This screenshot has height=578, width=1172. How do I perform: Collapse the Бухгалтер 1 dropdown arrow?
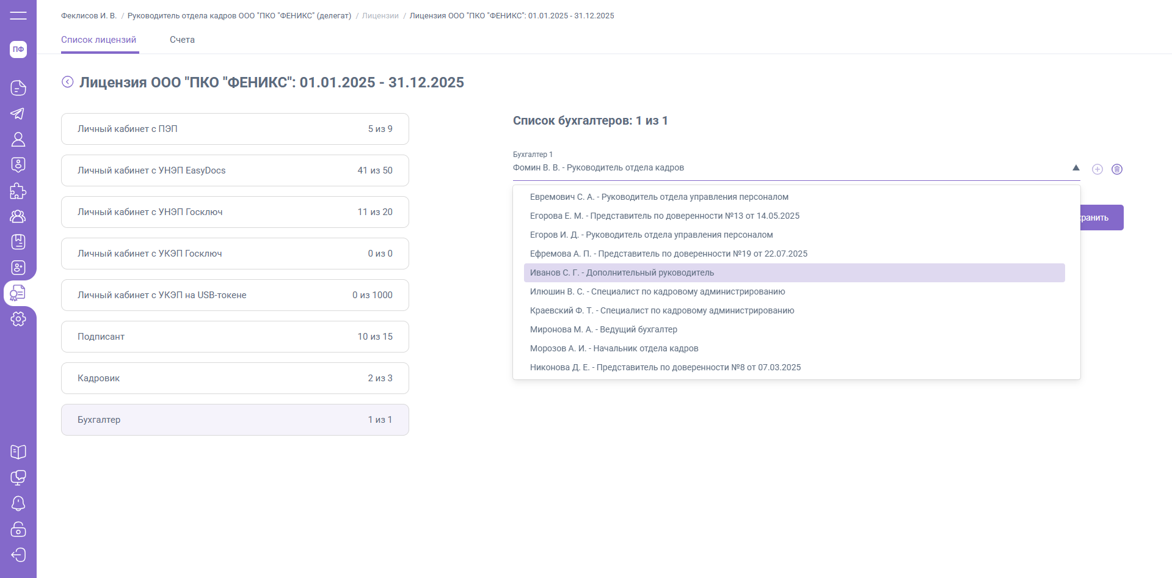[1076, 168]
